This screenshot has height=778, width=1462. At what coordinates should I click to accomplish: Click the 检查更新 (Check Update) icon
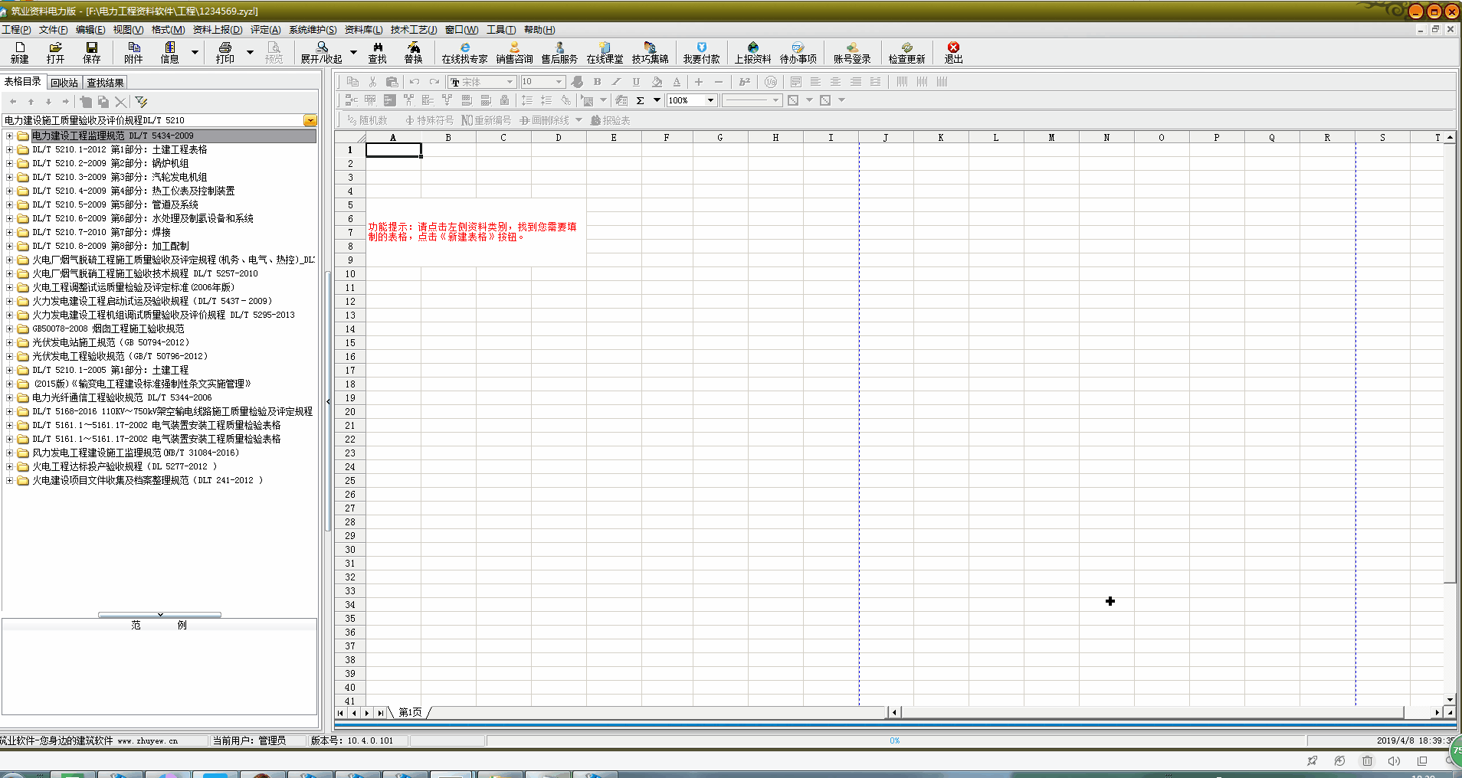906,52
